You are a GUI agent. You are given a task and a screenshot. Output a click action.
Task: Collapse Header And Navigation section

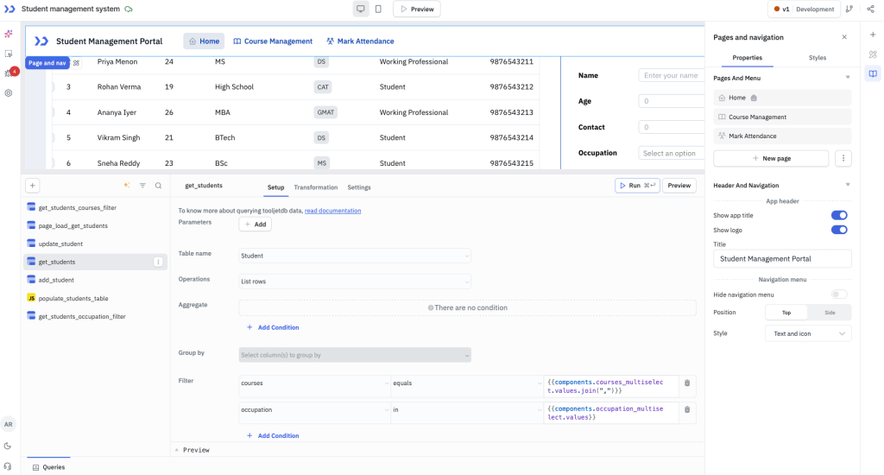[x=848, y=185]
